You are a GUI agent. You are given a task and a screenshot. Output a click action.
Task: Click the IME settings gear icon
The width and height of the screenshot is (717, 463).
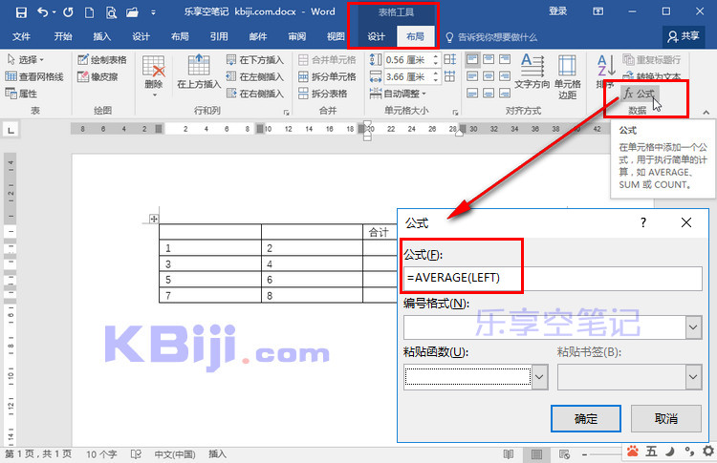(x=708, y=452)
